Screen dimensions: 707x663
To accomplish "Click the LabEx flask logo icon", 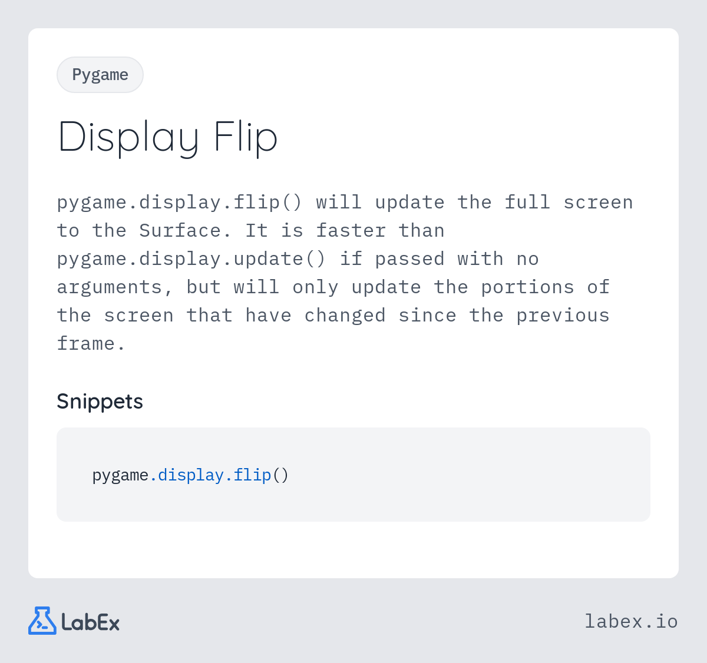I will point(42,621).
